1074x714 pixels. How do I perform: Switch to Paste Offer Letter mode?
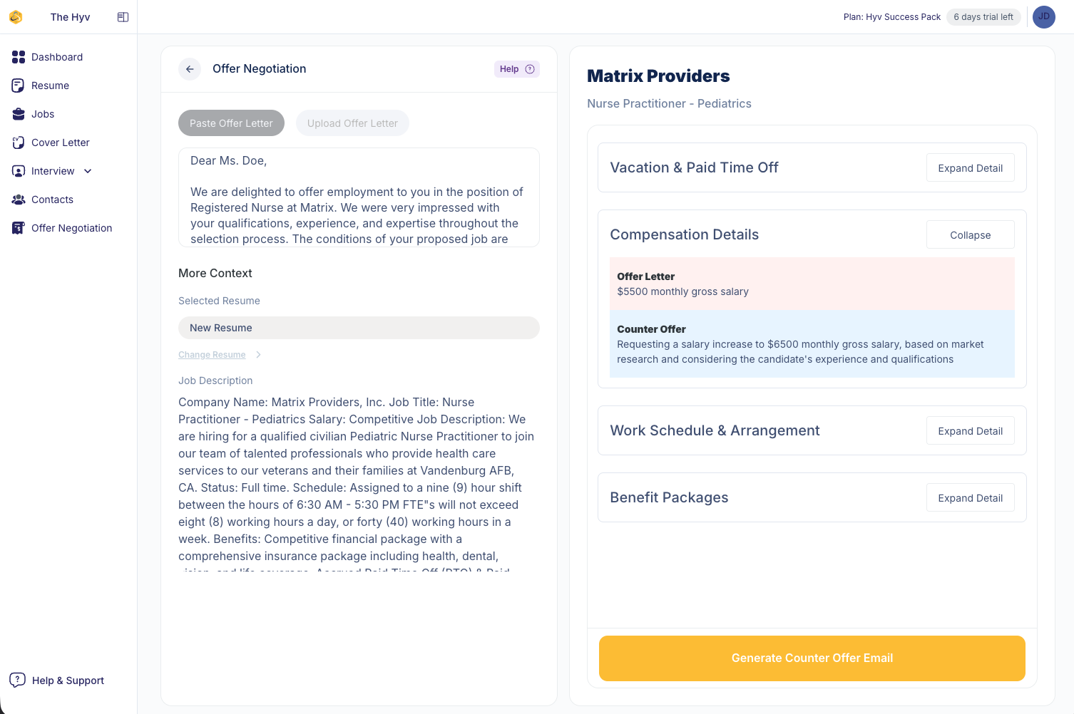point(231,123)
